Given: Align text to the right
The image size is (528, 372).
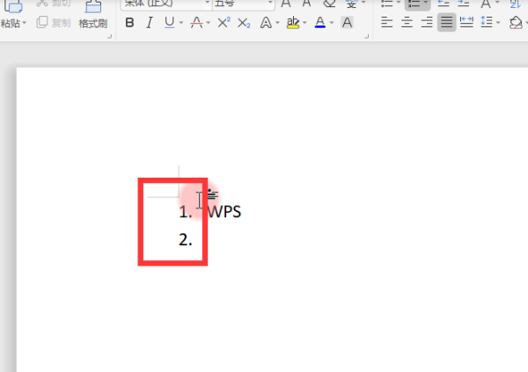Looking at the screenshot, I should coord(427,23).
